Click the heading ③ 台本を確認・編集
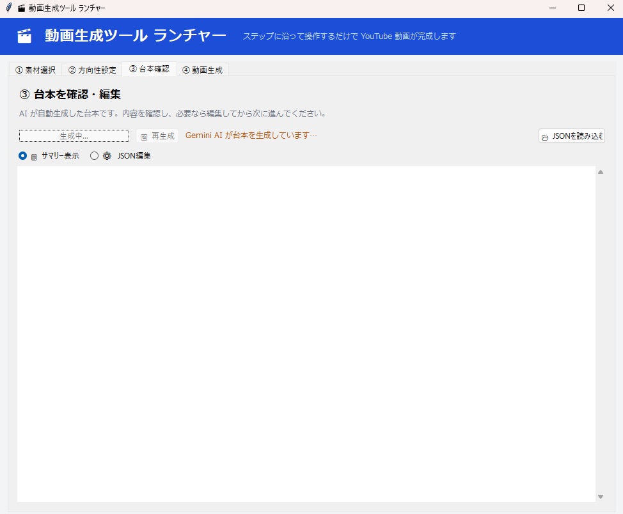 70,94
